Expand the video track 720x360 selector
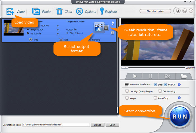Screen dimensions: 196x133 coord(58,26)
